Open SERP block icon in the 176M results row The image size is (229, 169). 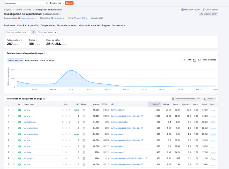tap(84, 110)
